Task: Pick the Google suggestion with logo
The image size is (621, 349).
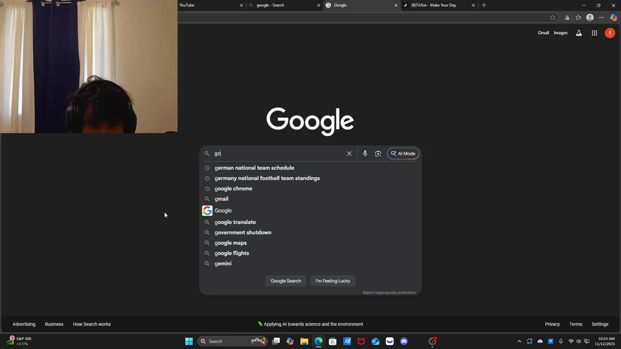Action: (x=310, y=210)
